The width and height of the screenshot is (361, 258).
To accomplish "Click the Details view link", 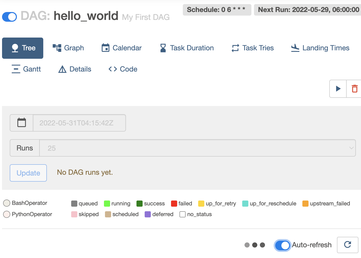I will tap(75, 69).
